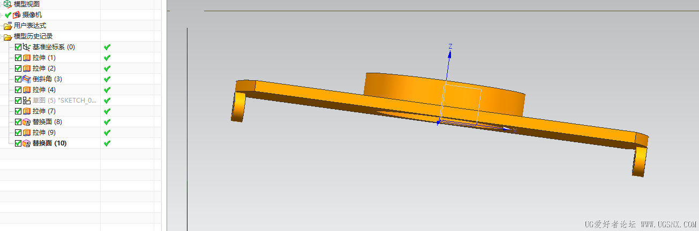This screenshot has height=231, width=699.
Task: Uncheck the 拉伸 (4) feature checkbox
Action: [18, 90]
